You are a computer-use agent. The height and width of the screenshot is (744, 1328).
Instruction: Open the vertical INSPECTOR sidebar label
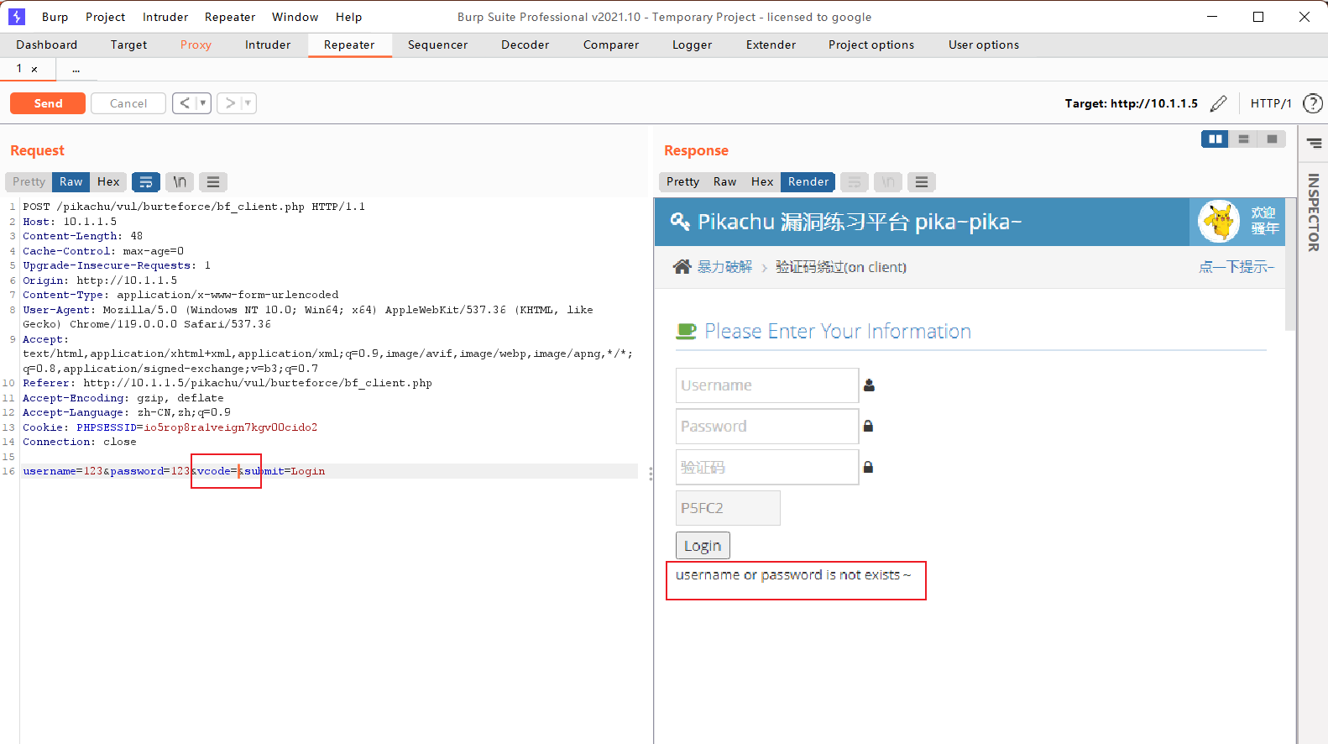pyautogui.click(x=1314, y=212)
